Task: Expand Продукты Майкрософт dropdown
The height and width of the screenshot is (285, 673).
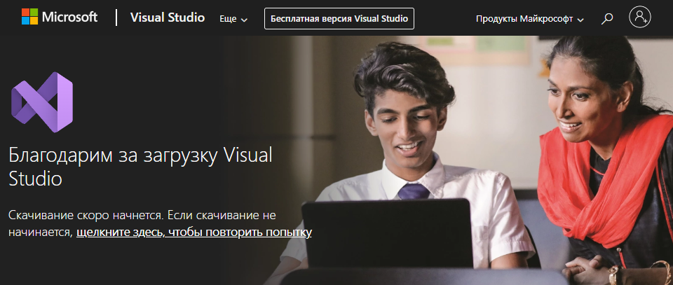Action: click(530, 20)
